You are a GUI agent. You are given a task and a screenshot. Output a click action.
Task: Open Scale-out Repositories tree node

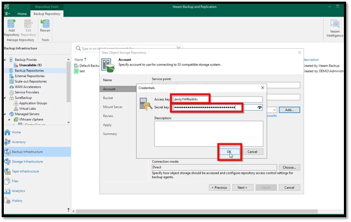click(x=31, y=81)
